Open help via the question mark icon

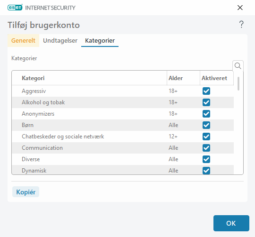[x=241, y=25]
